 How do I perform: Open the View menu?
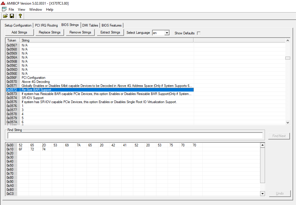[x=21, y=10]
